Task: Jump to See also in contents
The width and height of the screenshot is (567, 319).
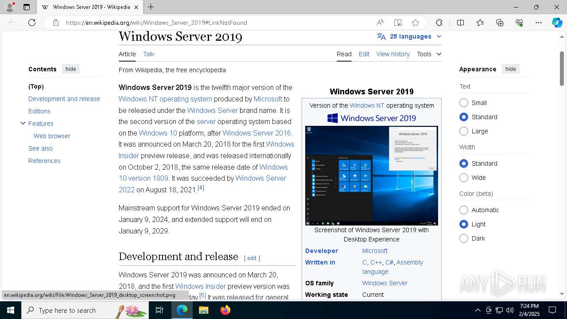Action: [x=40, y=148]
